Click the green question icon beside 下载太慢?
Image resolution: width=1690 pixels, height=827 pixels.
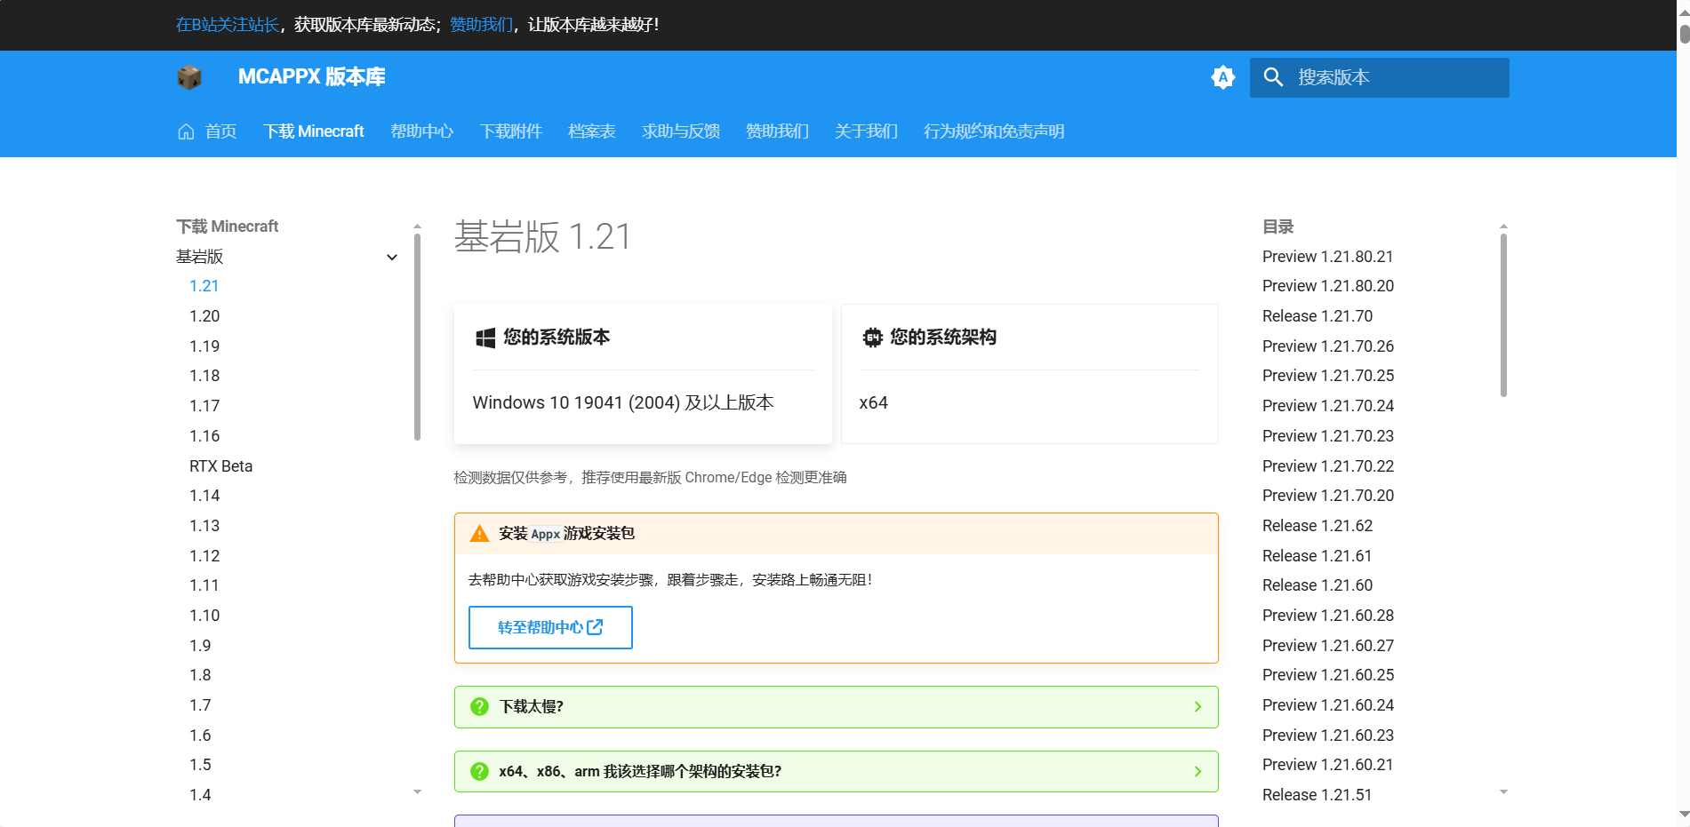click(x=479, y=706)
